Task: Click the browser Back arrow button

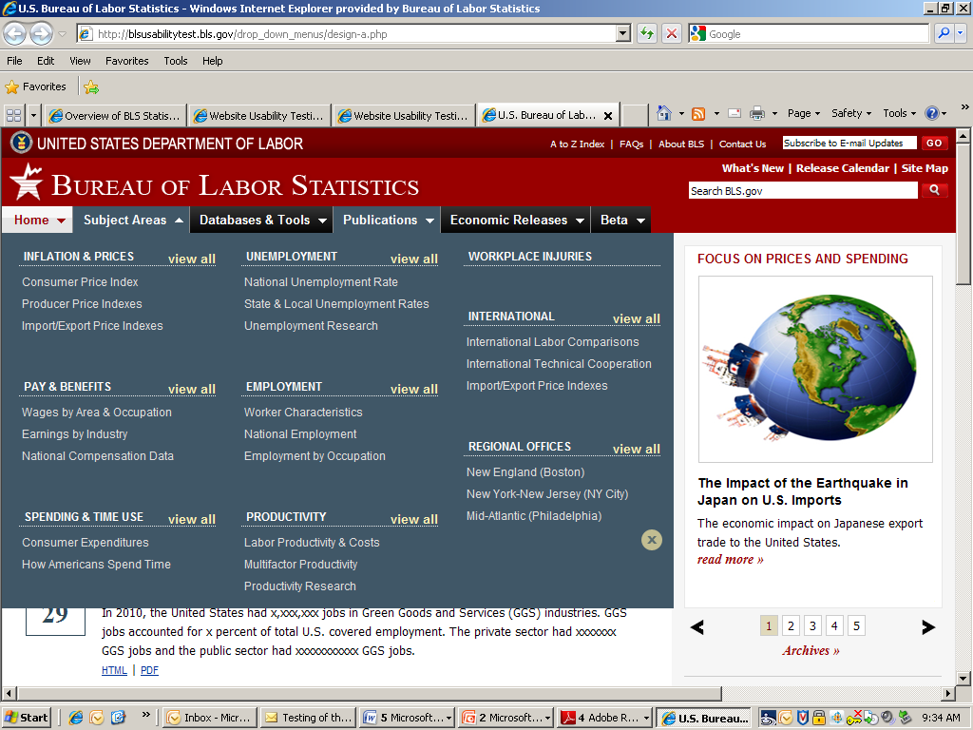Action: coord(15,33)
